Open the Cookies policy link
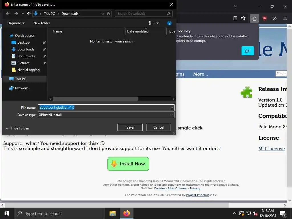Viewport: 292px width, 219px height. [159, 188]
